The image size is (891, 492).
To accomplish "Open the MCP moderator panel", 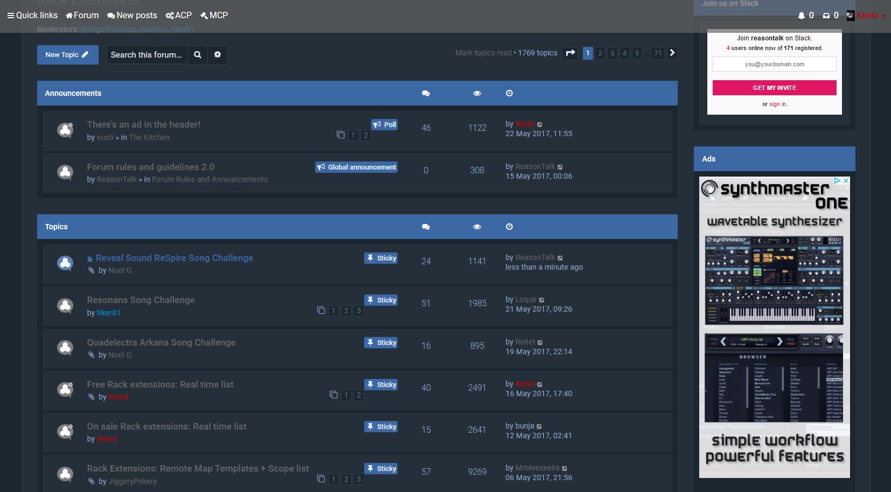I will 214,15.
